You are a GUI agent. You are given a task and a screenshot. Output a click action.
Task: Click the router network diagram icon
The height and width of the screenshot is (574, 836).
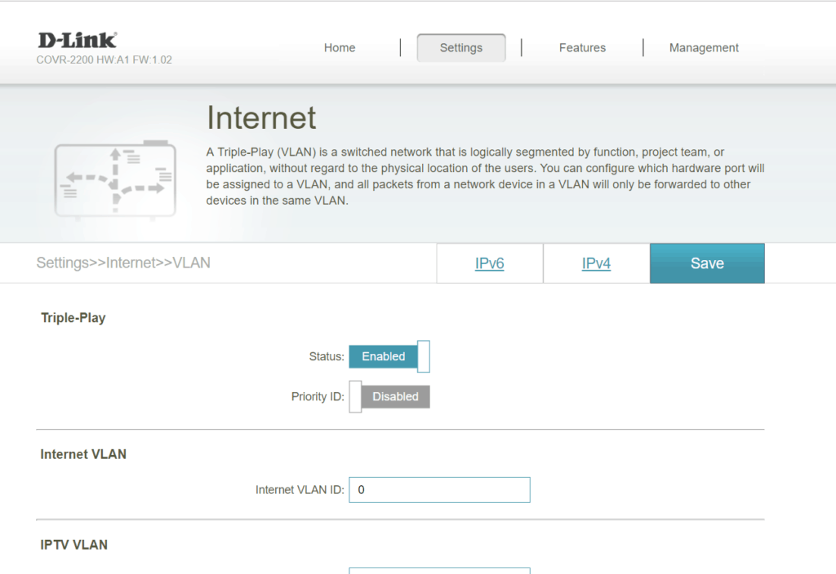point(115,179)
